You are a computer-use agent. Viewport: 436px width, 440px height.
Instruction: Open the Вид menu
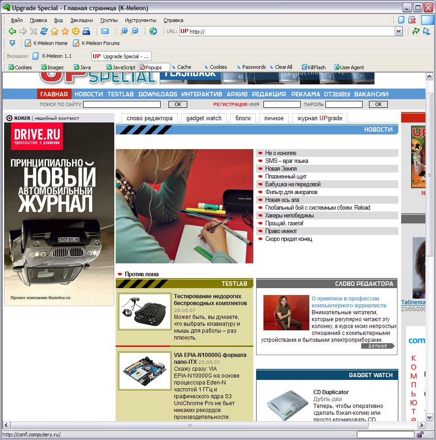(58, 20)
